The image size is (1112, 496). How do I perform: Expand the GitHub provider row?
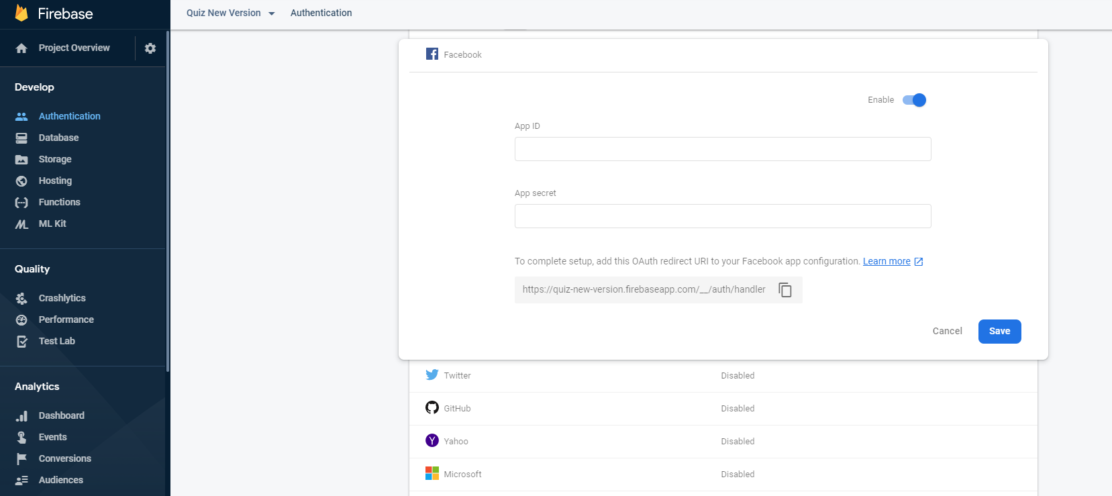(x=723, y=409)
